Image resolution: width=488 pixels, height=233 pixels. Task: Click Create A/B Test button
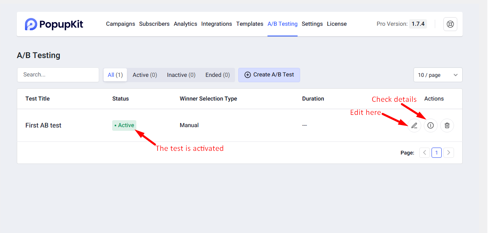269,75
